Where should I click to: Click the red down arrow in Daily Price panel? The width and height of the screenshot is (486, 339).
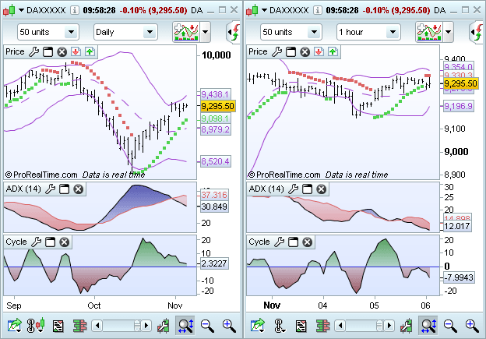point(76,51)
